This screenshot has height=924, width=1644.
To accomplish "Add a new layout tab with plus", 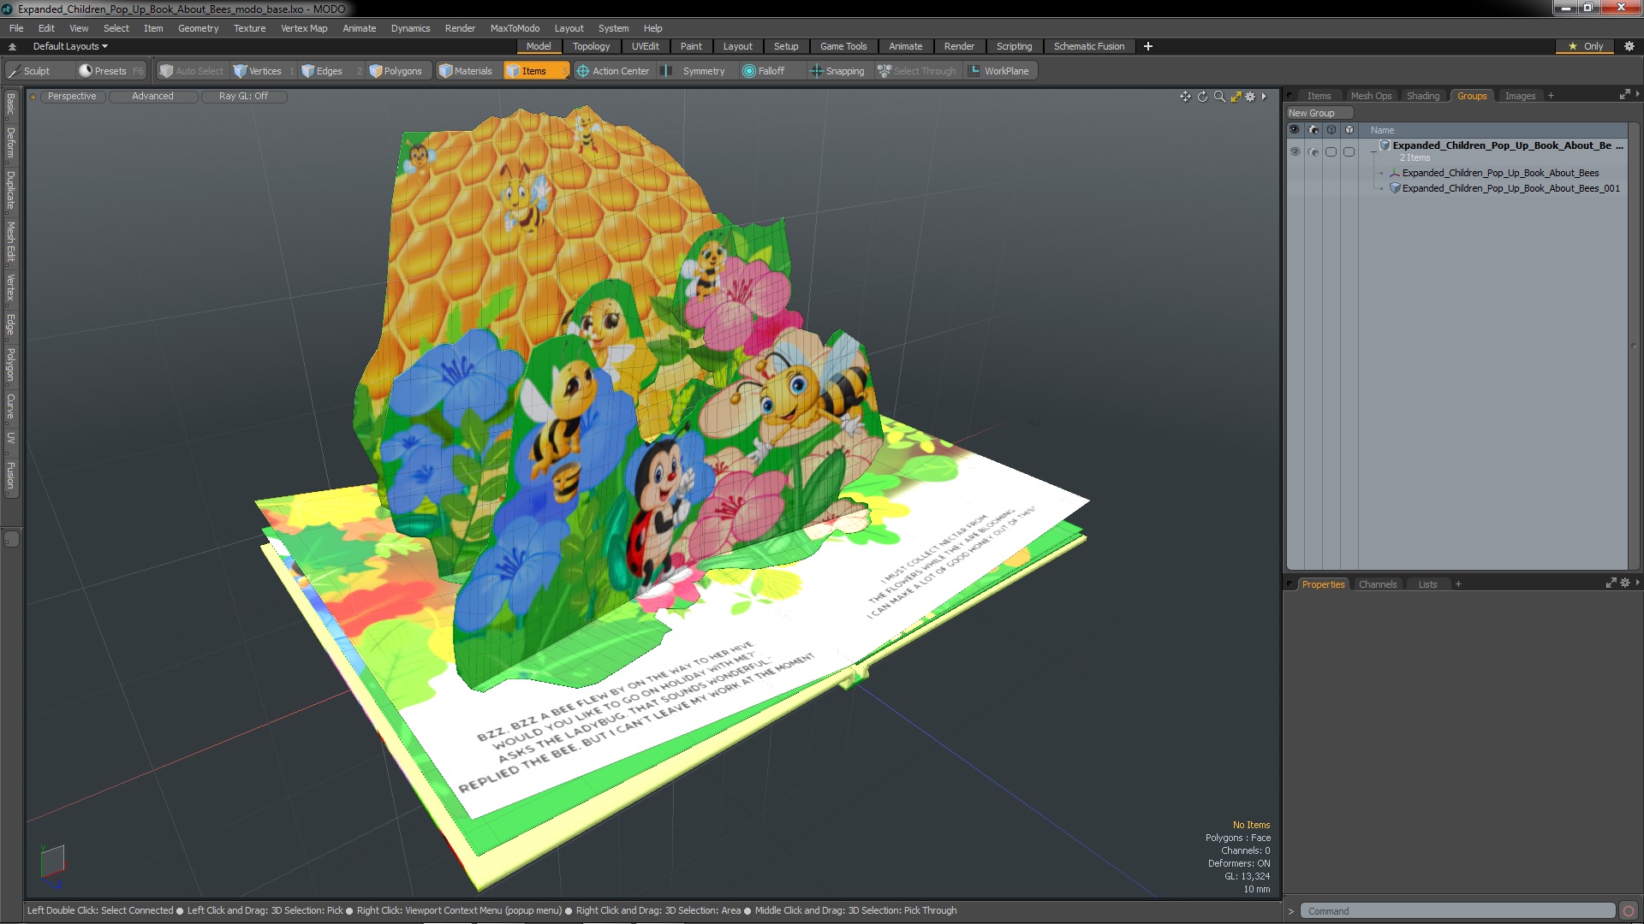I will click(x=1148, y=46).
